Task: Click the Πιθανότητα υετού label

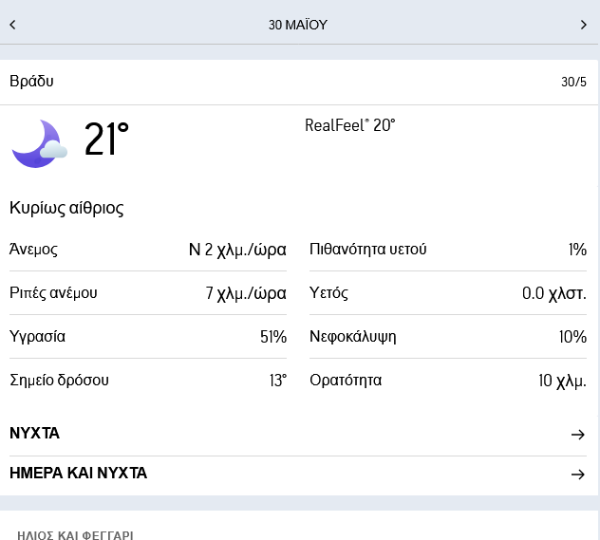Action: 368,249
